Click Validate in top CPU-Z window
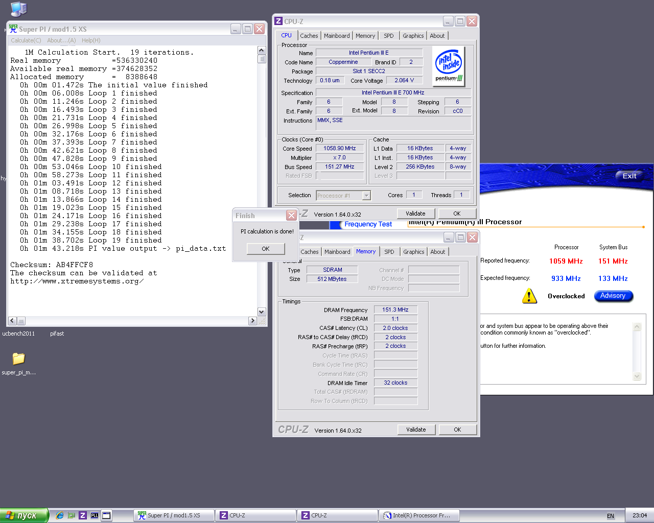Screen dimensions: 654x523 pos(416,213)
